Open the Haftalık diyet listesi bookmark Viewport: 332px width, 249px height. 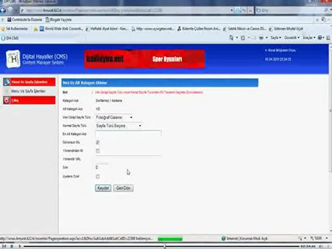click(107, 29)
